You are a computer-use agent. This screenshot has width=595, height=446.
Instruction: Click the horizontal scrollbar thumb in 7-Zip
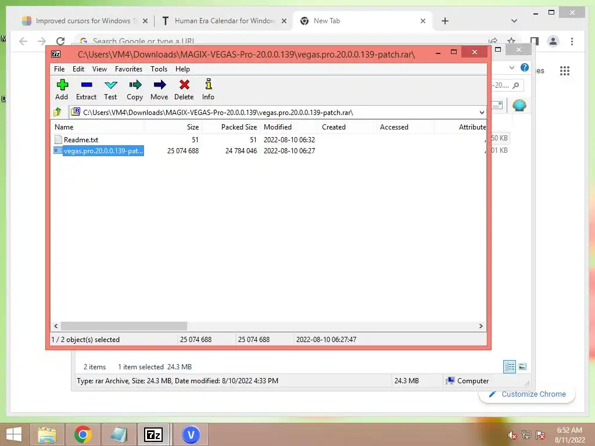point(124,326)
